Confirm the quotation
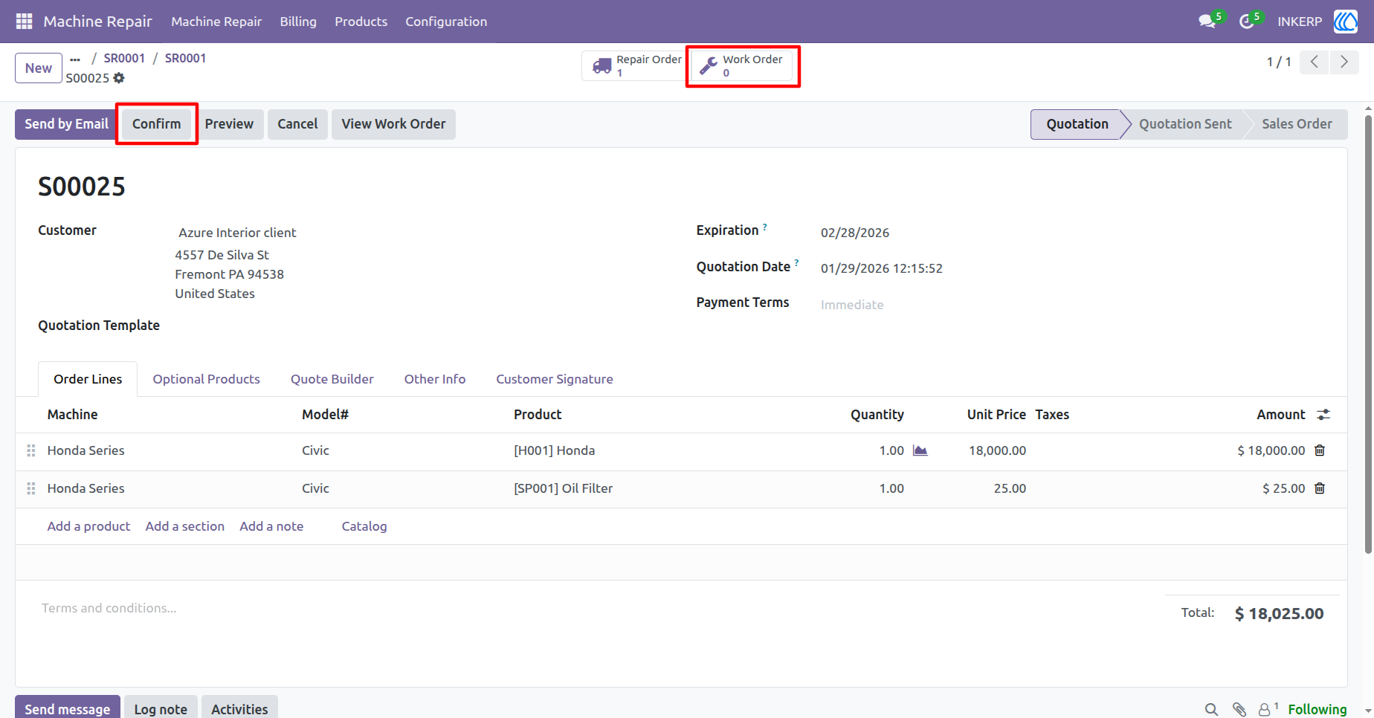Image resolution: width=1374 pixels, height=718 pixels. 156,124
